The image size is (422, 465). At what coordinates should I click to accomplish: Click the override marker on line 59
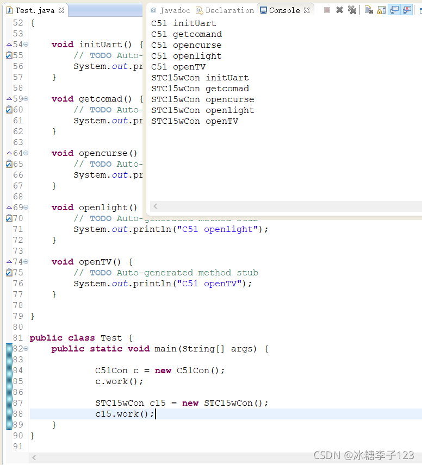tap(9, 99)
